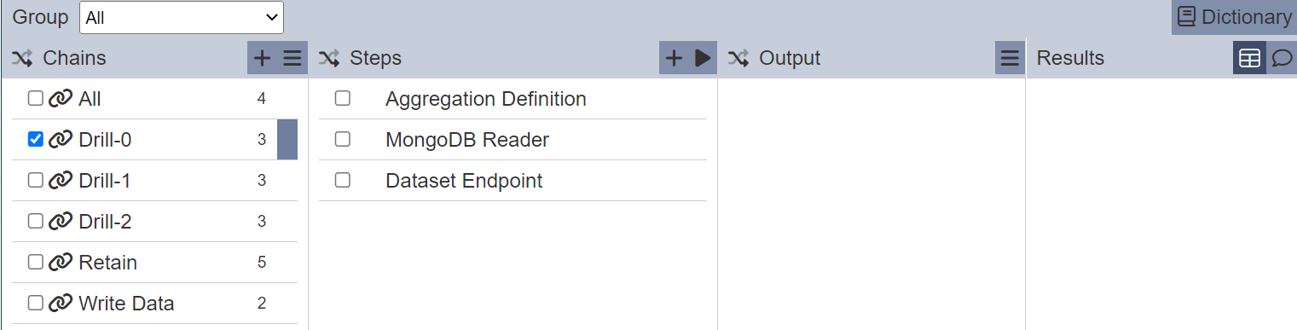Viewport: 1297px width, 330px height.
Task: Open the Chains hamburger menu
Action: pos(292,58)
